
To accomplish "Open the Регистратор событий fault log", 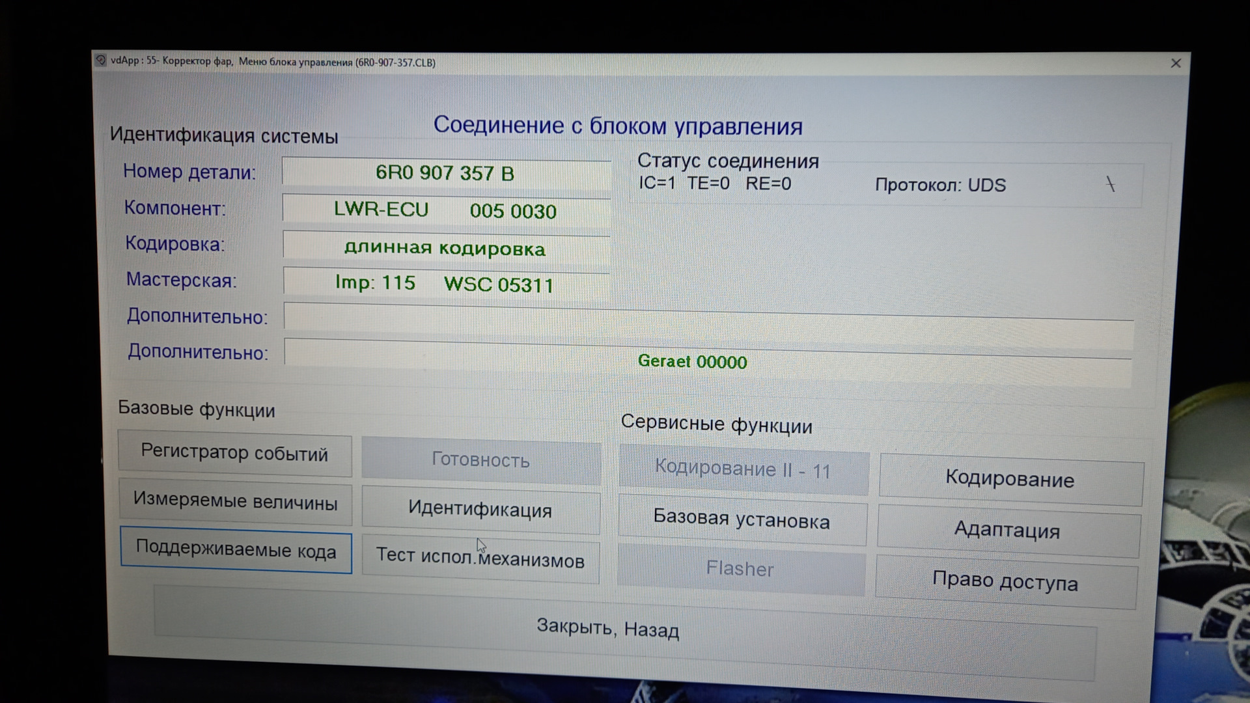I will [x=234, y=454].
